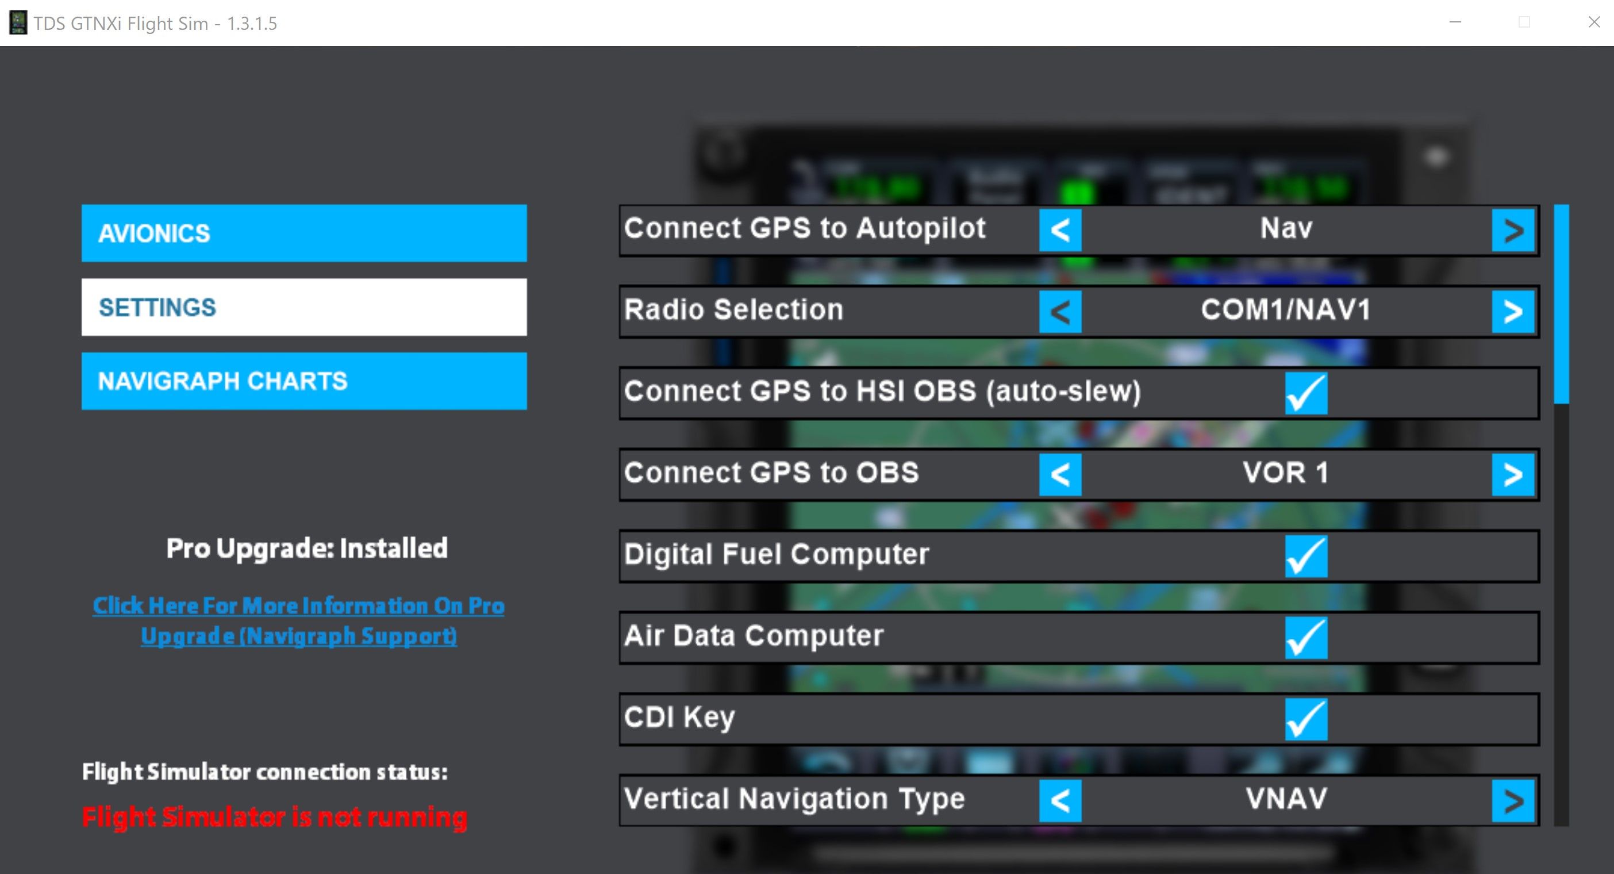Viewport: 1614px width, 874px height.
Task: Open the AVIONICS tab
Action: 304,233
